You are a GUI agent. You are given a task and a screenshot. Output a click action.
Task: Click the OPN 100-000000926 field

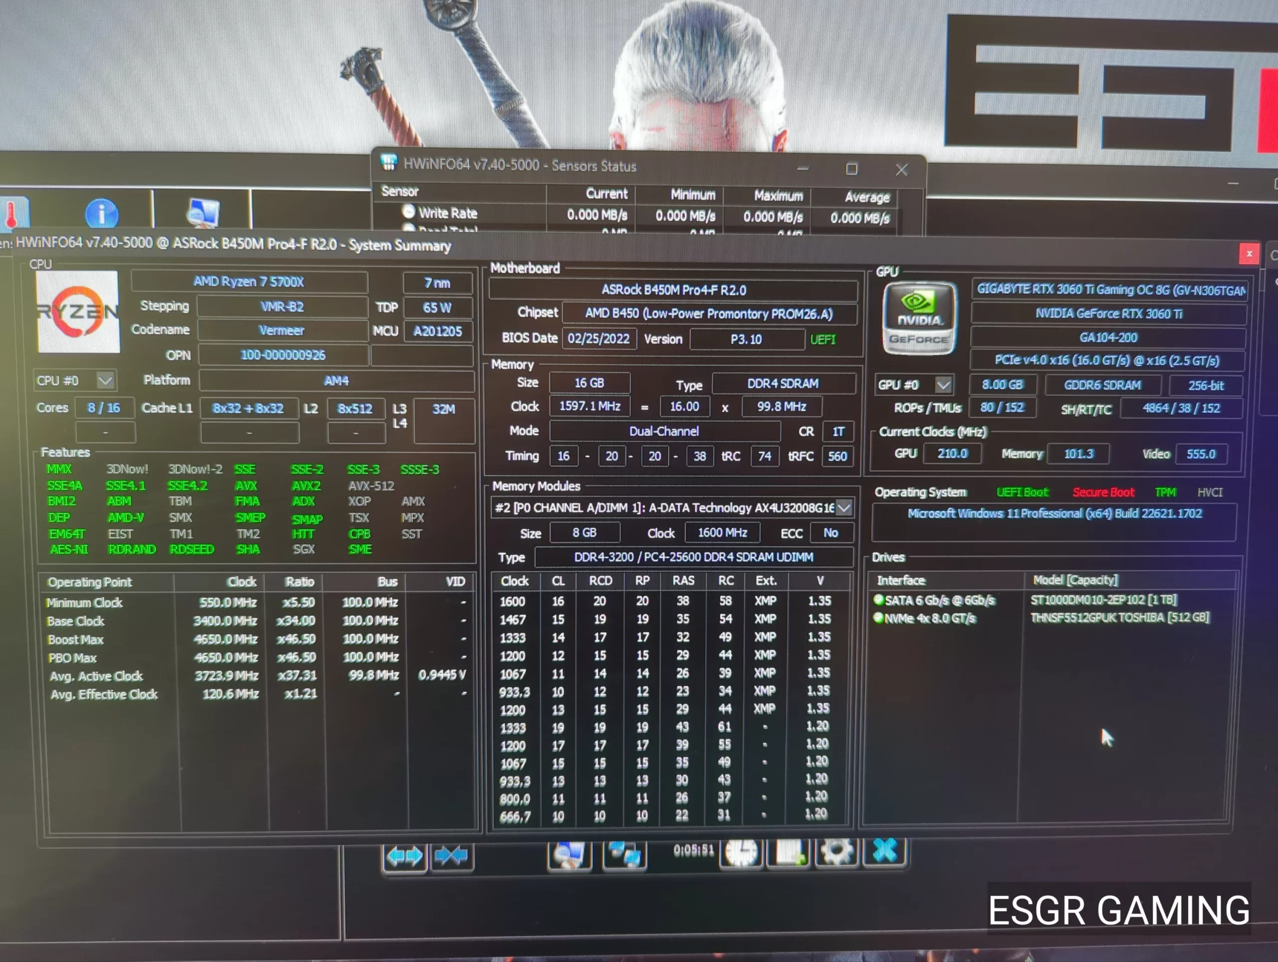tap(283, 355)
